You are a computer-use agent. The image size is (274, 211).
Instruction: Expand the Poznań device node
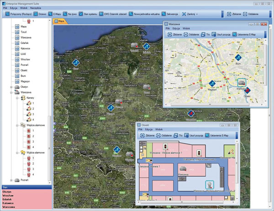click(11, 180)
